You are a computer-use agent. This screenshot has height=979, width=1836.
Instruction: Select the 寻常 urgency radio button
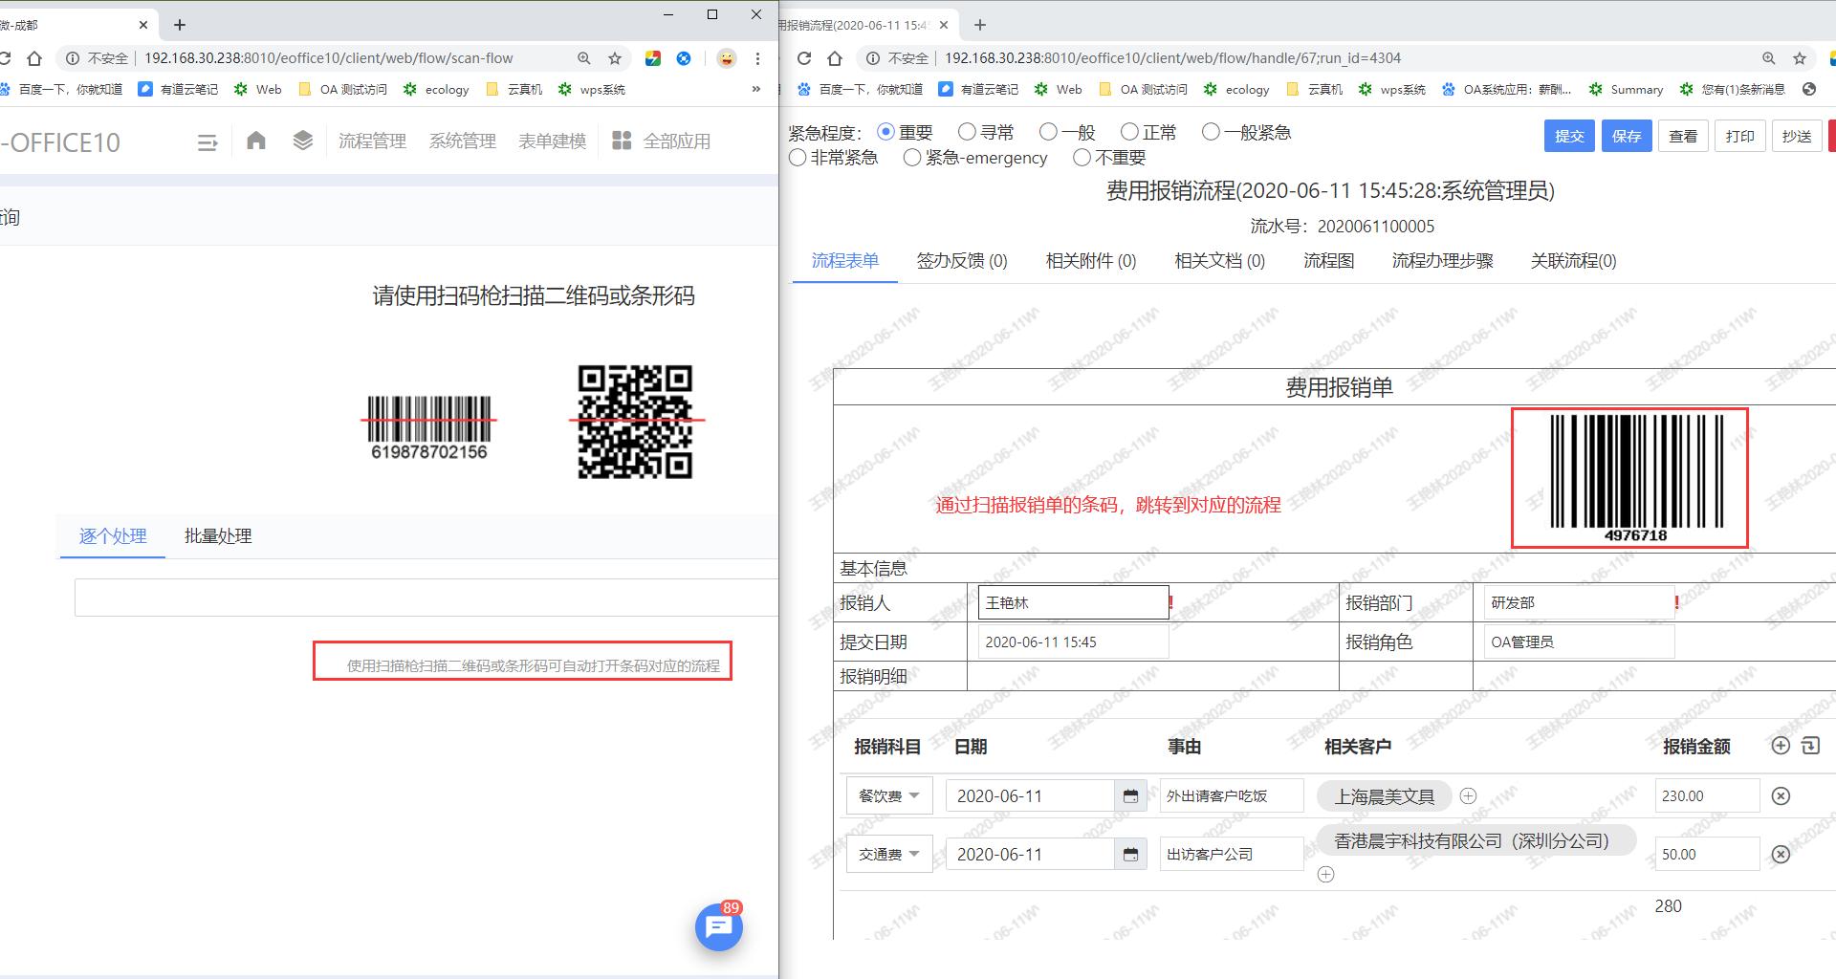[x=967, y=131]
